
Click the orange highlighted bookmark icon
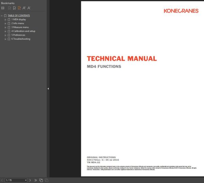(19, 8)
